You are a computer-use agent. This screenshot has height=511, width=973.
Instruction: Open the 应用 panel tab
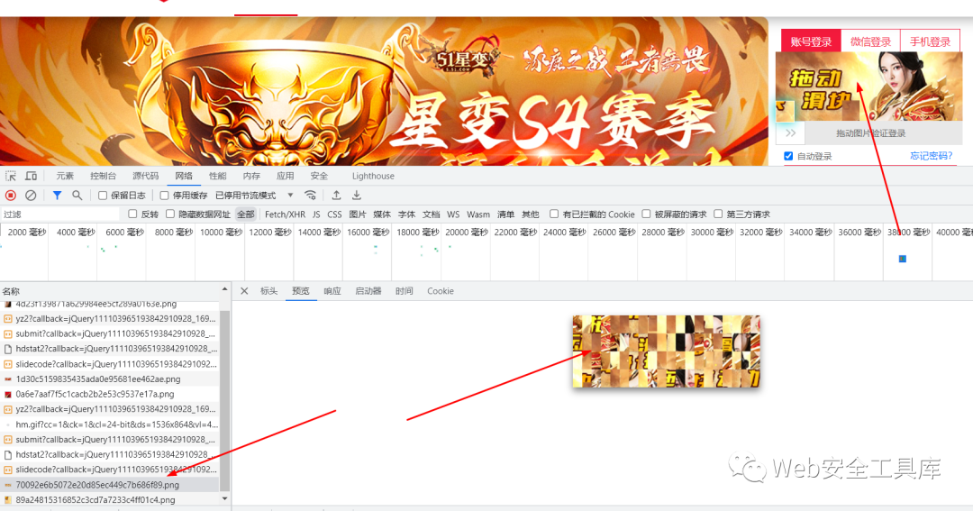point(286,176)
